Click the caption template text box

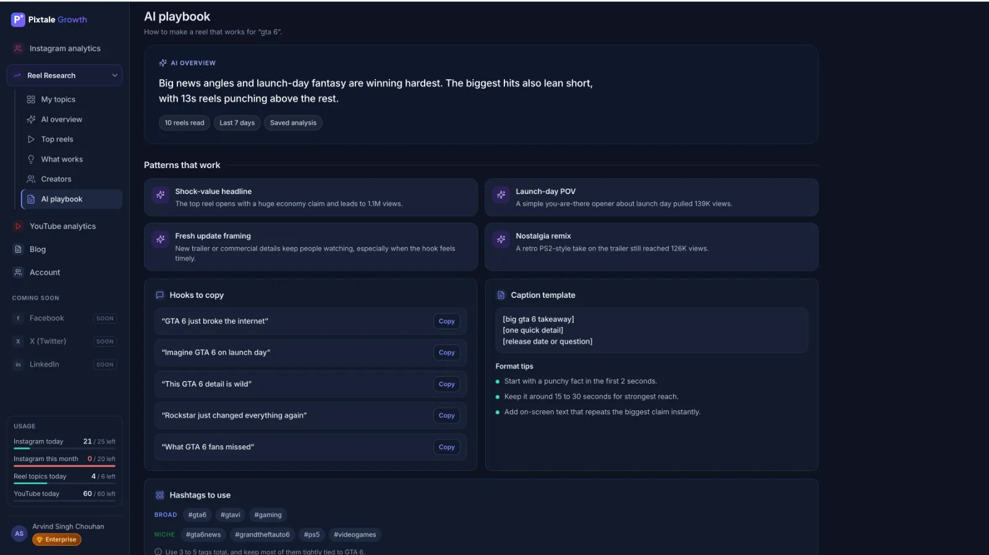point(652,331)
